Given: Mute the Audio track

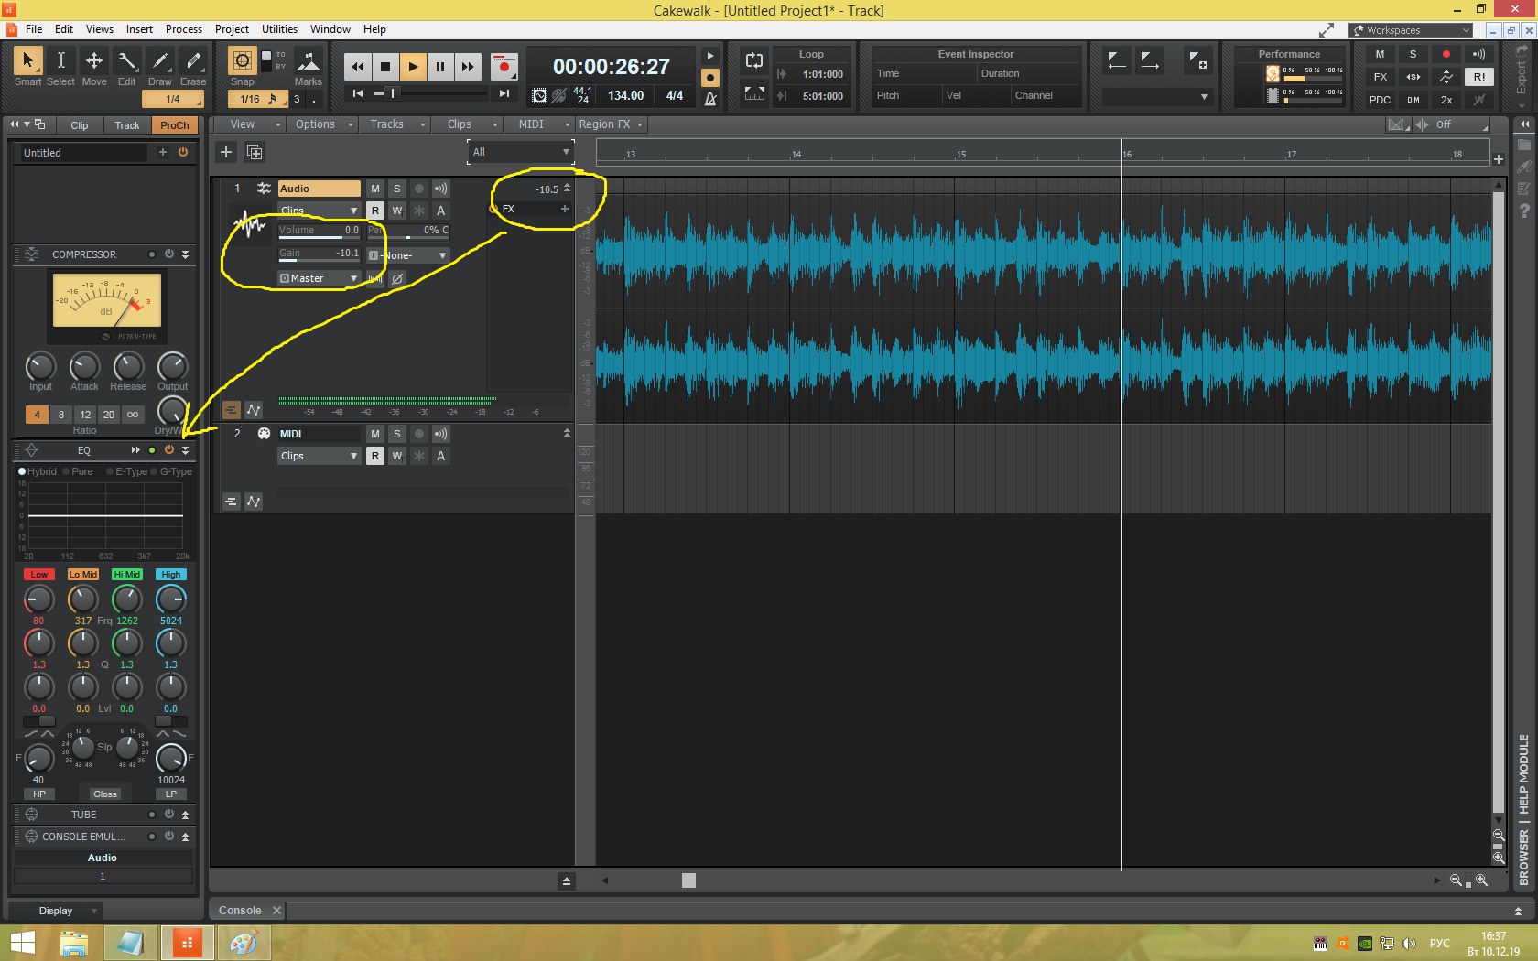Looking at the screenshot, I should click(375, 189).
